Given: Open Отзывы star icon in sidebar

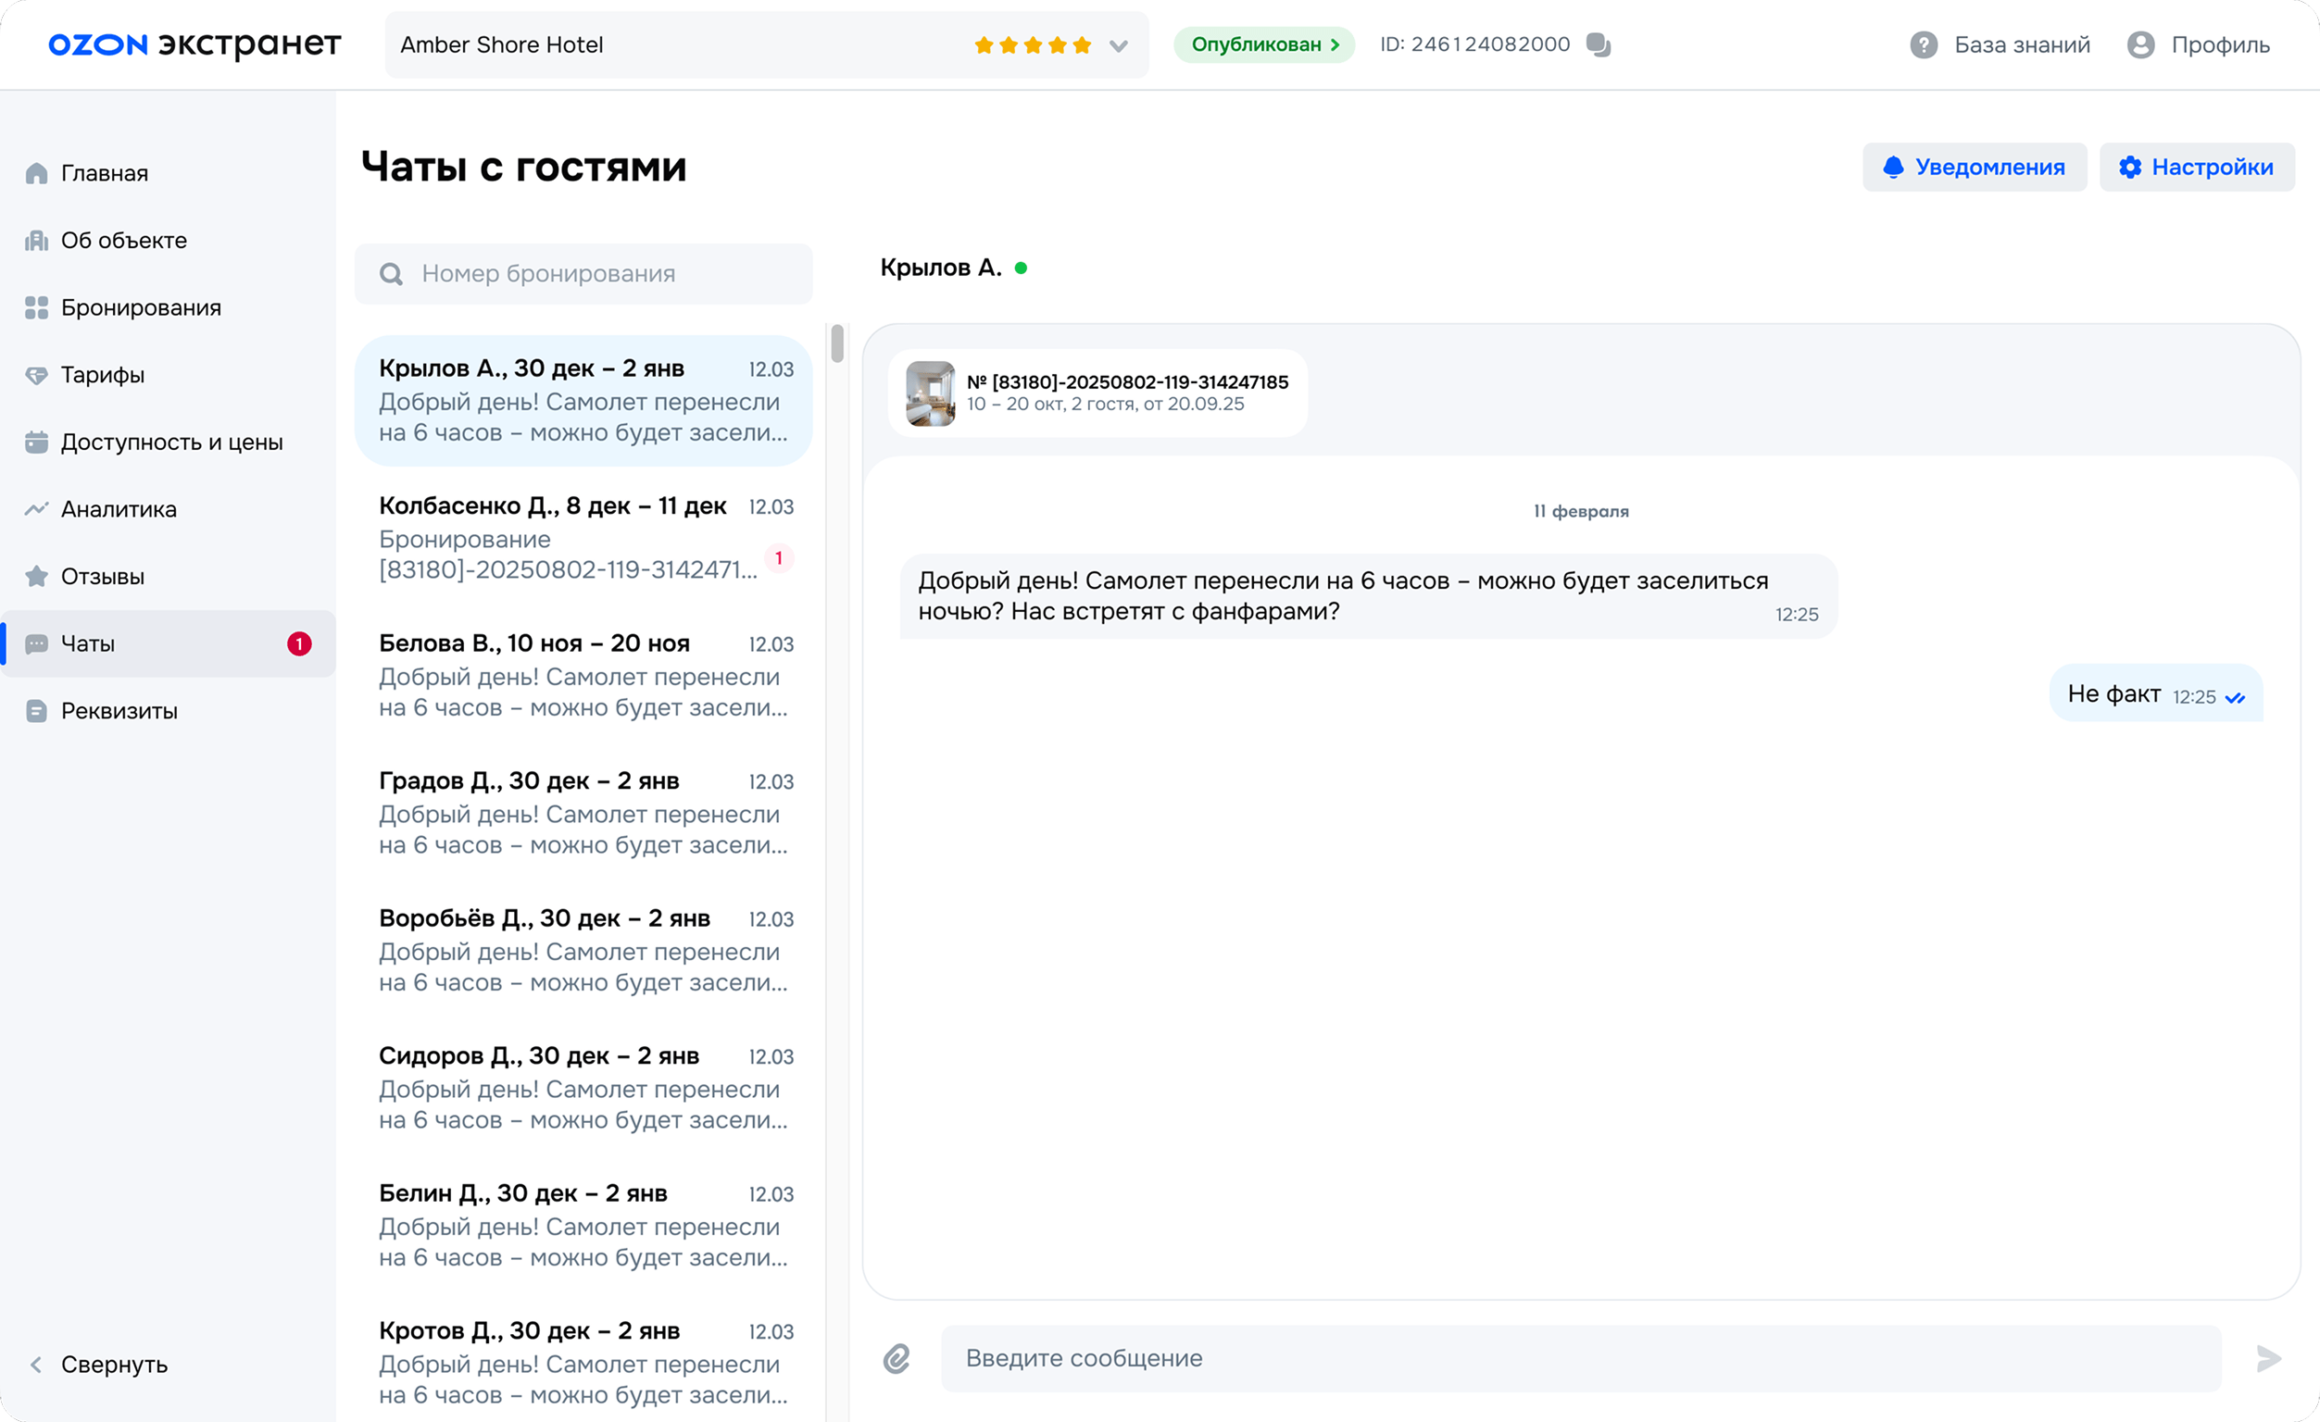Looking at the screenshot, I should pyautogui.click(x=37, y=576).
